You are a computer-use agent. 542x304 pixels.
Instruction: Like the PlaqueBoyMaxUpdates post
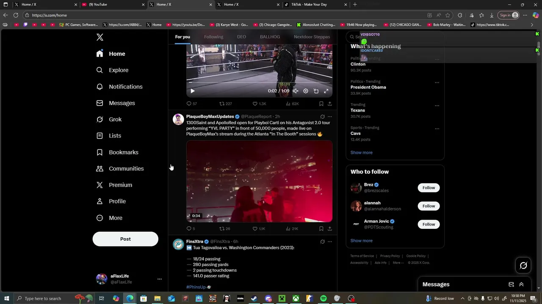click(x=259, y=229)
